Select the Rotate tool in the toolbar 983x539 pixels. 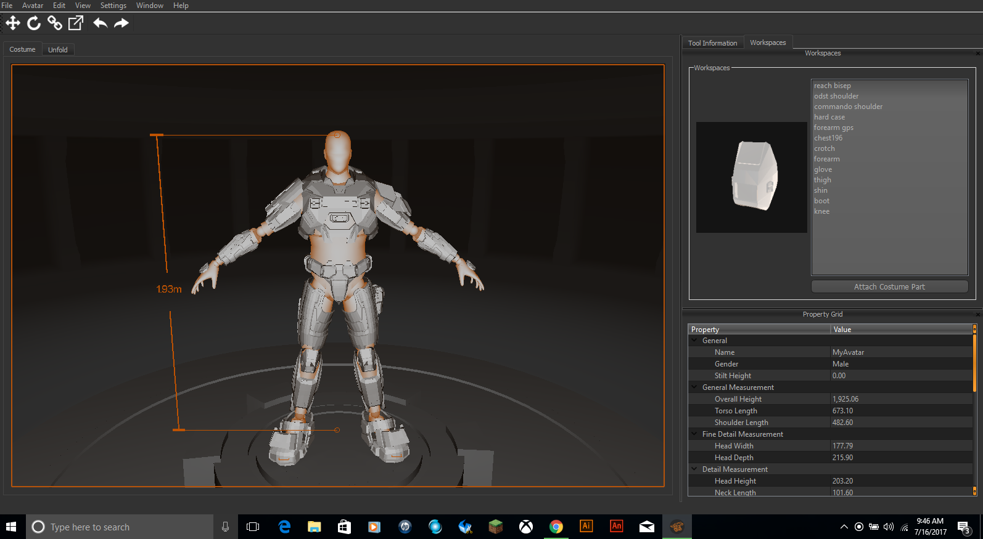(x=34, y=23)
